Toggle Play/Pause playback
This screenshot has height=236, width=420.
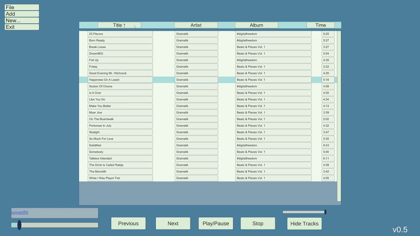pos(216,224)
